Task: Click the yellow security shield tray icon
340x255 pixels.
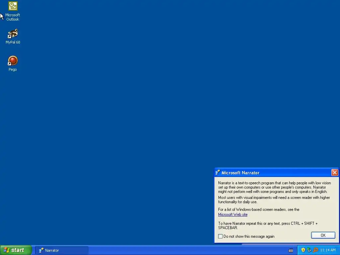Action: click(303, 250)
